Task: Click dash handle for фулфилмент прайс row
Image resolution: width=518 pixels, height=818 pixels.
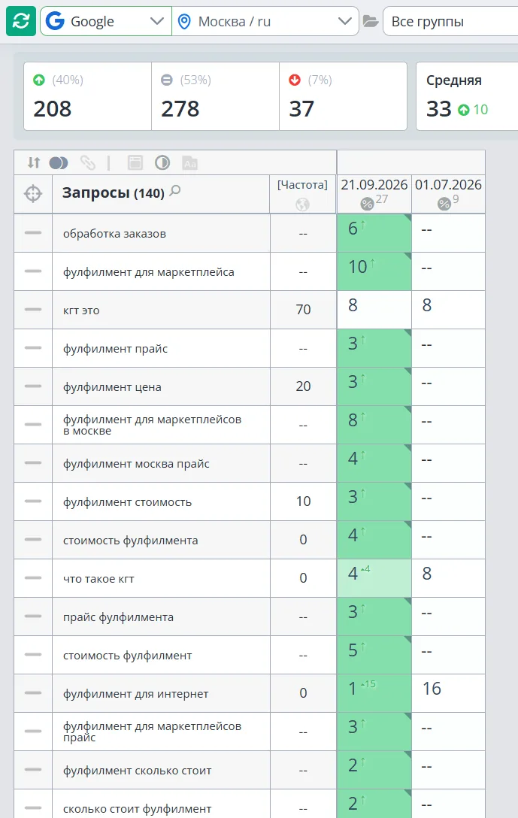Action: pos(33,348)
